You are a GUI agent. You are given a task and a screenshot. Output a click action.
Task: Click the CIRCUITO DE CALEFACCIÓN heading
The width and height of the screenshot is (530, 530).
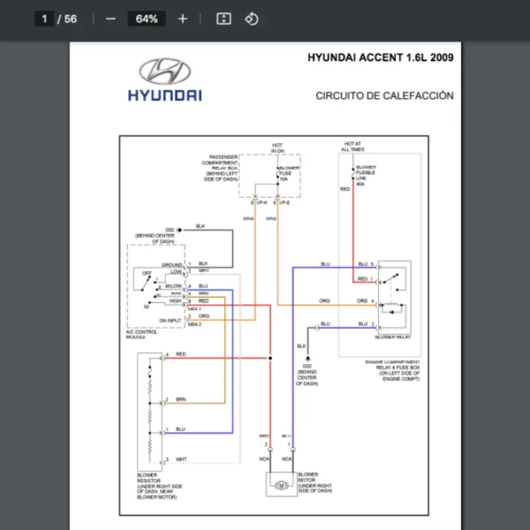[x=384, y=95]
